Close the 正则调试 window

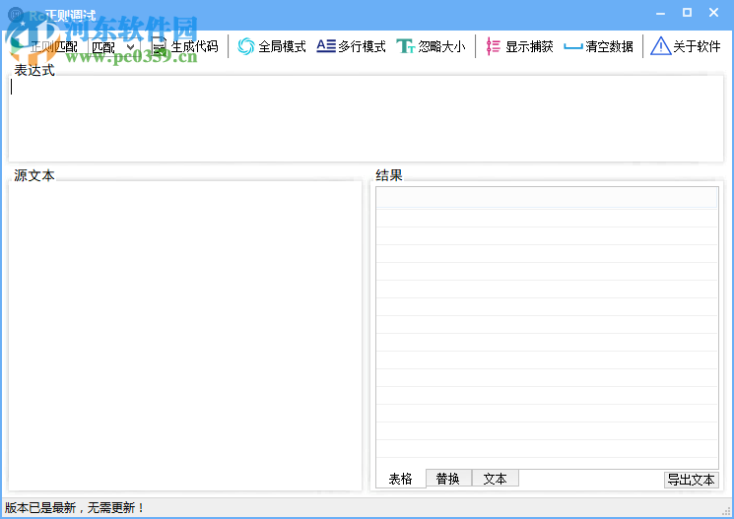pos(713,13)
